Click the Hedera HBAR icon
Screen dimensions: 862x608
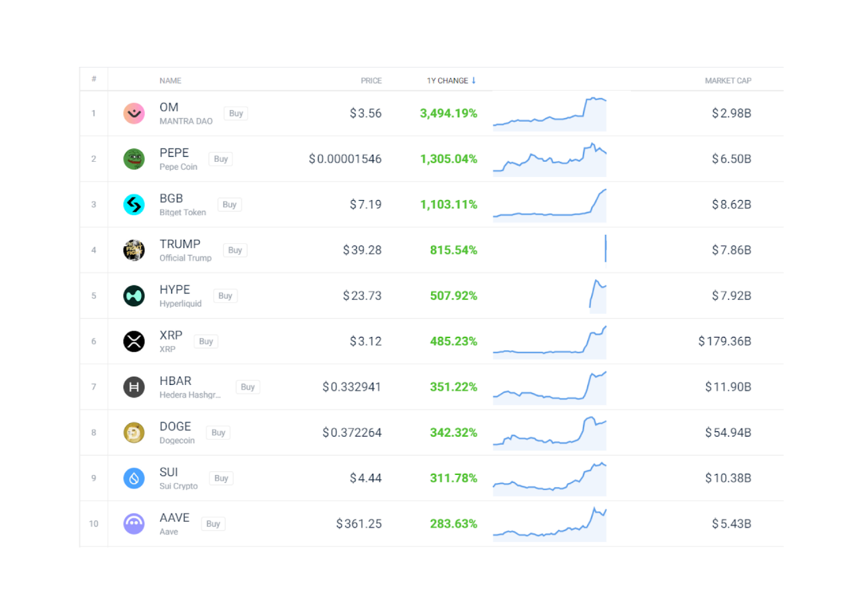coord(134,387)
